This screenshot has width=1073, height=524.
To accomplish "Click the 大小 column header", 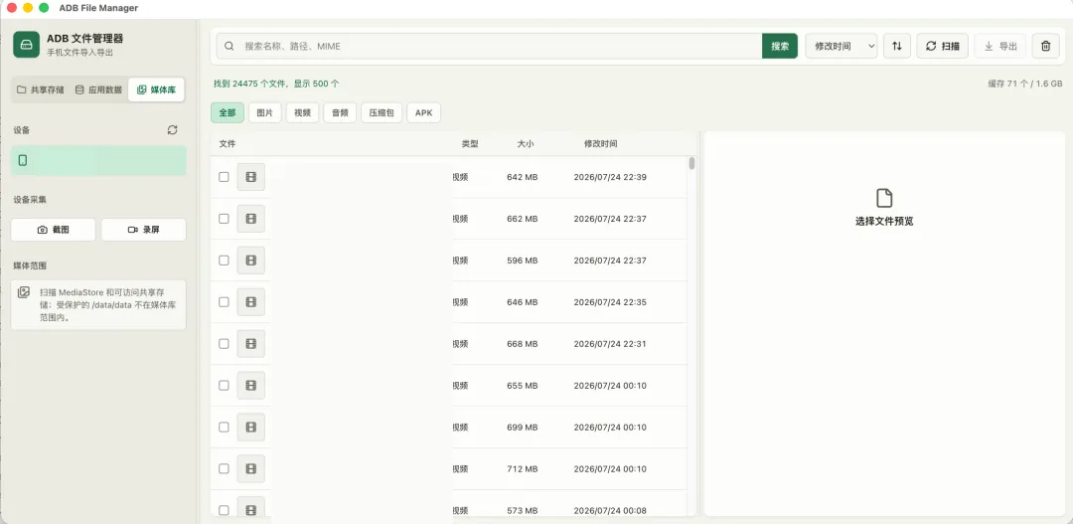I will pyautogui.click(x=525, y=144).
